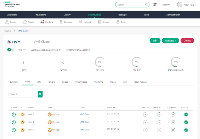Image resolution: width=200 pixels, height=139 pixels.
Task: Click Alden Yang's avatar picture
Action: click(x=180, y=5)
